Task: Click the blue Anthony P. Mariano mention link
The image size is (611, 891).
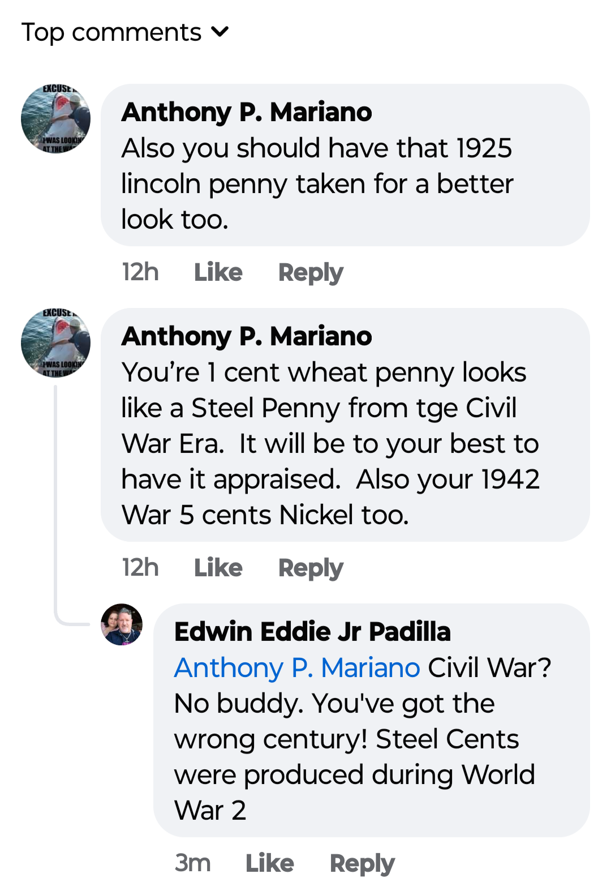Action: tap(297, 668)
